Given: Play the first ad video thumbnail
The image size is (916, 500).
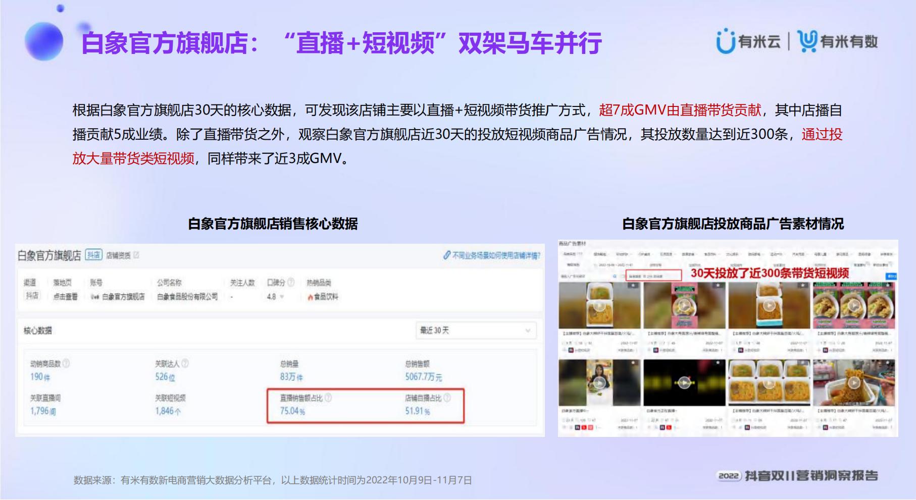Looking at the screenshot, I should click(599, 306).
